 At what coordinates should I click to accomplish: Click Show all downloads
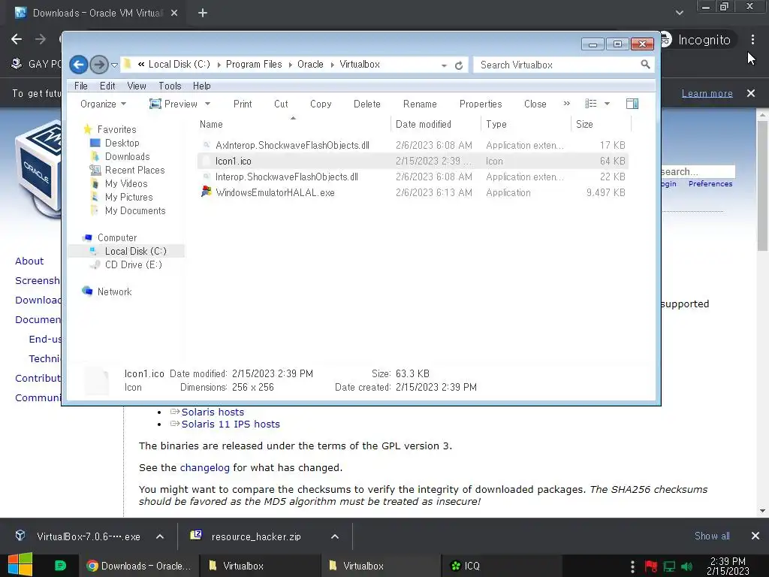coord(712,536)
